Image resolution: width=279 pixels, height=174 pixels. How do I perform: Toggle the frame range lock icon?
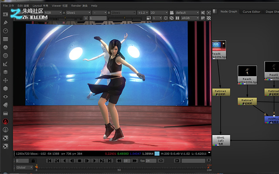33,161
